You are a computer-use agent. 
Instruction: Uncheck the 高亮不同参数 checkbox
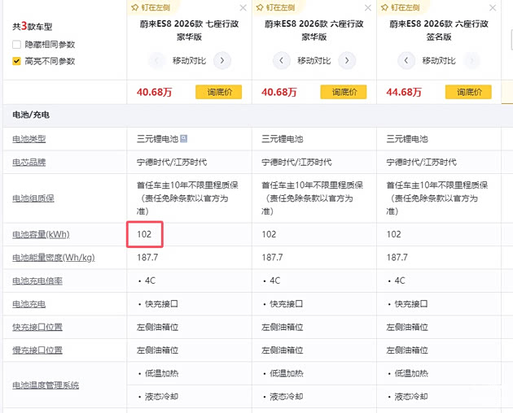point(16,61)
